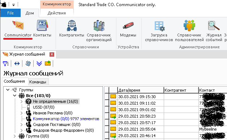This screenshot has width=227, height=140.
Task: Open Журнал событий
Action: point(214,31)
